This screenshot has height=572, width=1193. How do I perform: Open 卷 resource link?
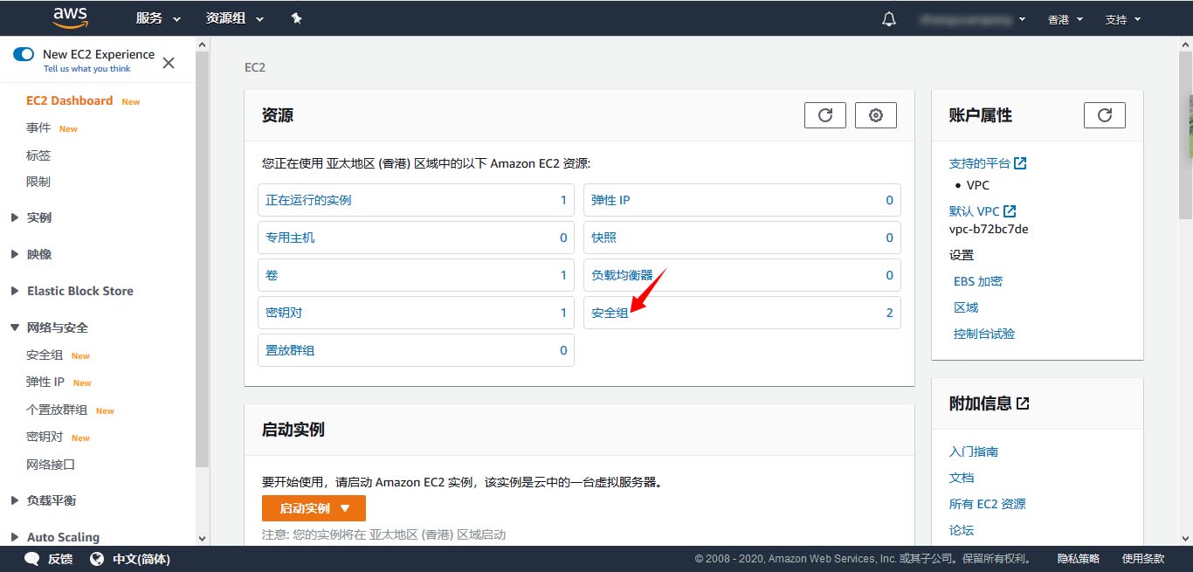(272, 275)
